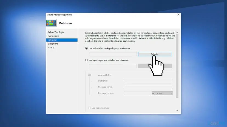
Task: Click the Package name text field
Action: pyautogui.click(x=148, y=87)
